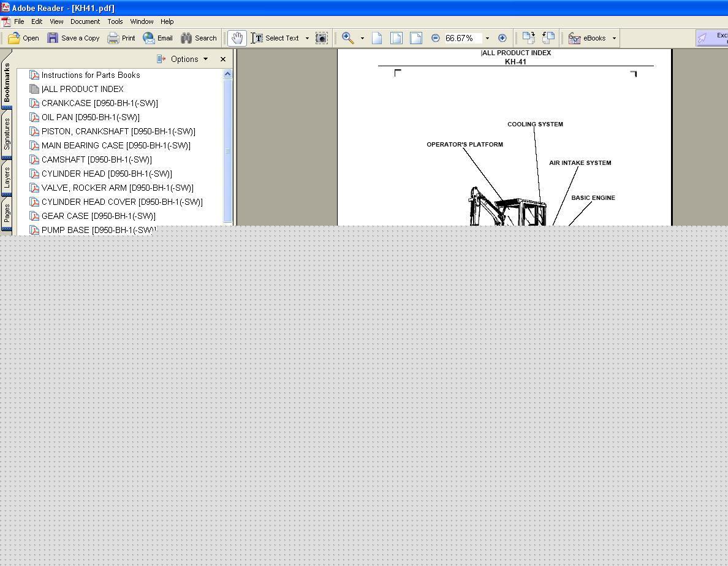The image size is (728, 566).
Task: Switch to the Pages side tab
Action: [7, 214]
